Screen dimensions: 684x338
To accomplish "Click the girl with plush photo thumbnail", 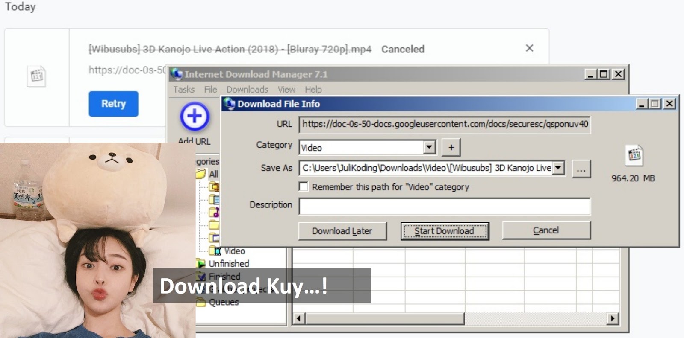I will tap(97, 240).
